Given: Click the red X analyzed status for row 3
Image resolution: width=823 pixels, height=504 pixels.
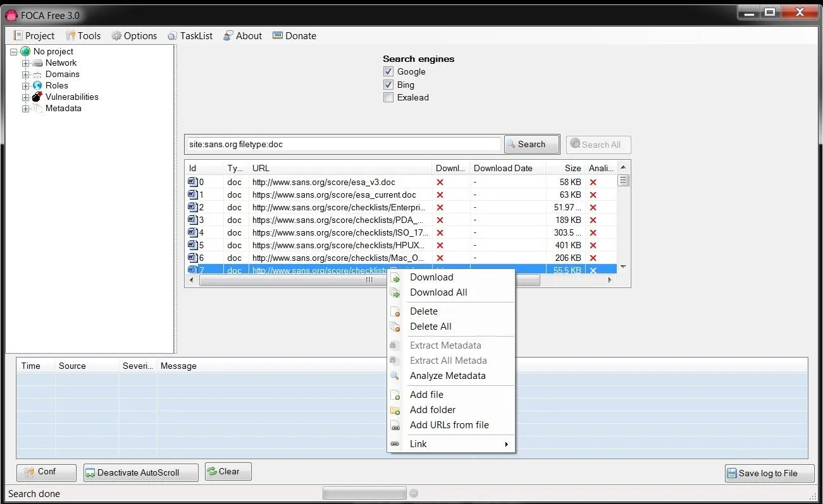Looking at the screenshot, I should 593,220.
